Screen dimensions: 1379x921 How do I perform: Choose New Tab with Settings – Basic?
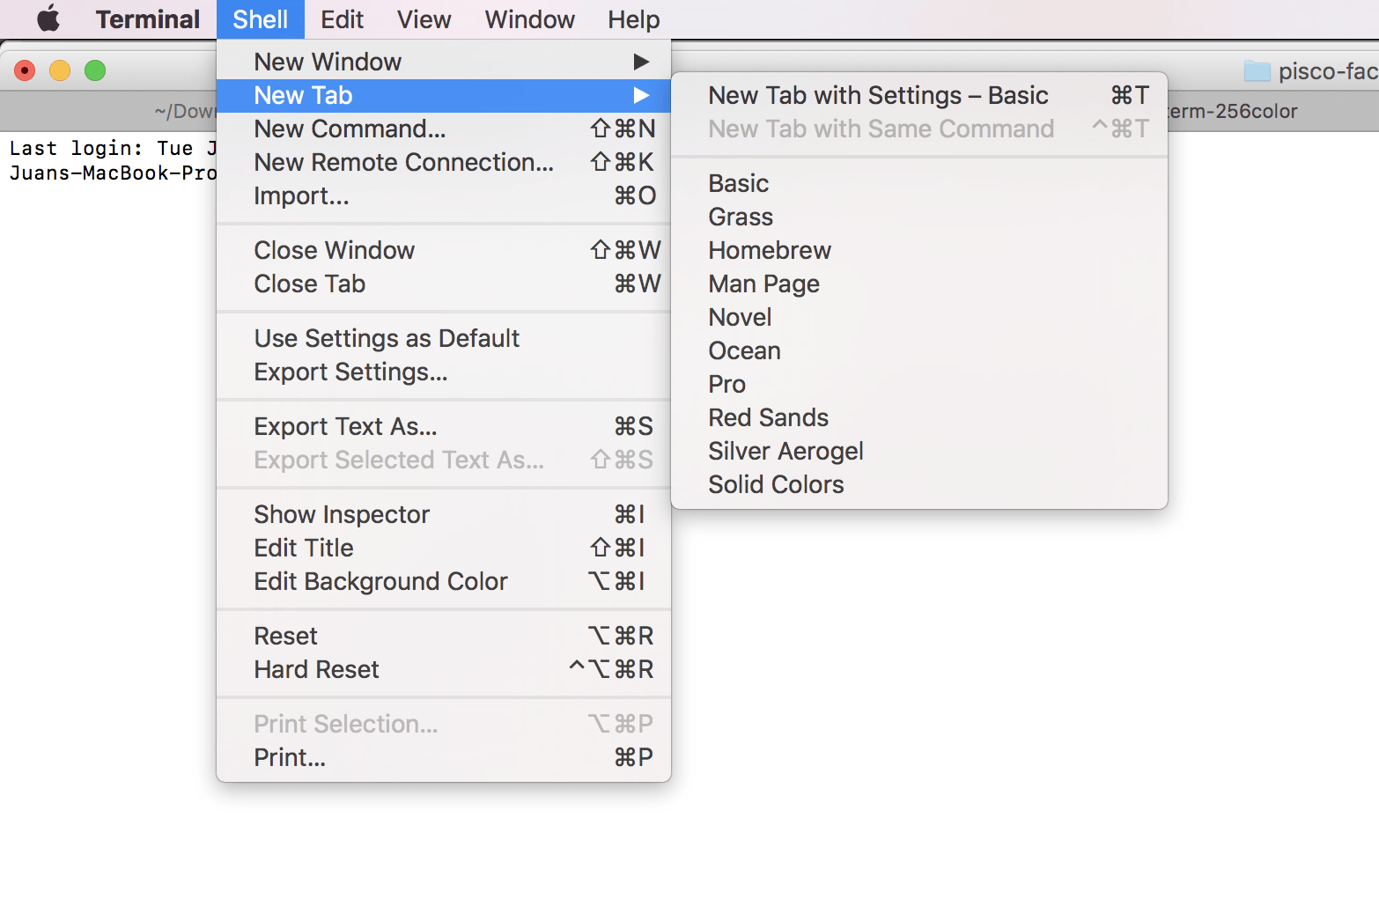[919, 95]
